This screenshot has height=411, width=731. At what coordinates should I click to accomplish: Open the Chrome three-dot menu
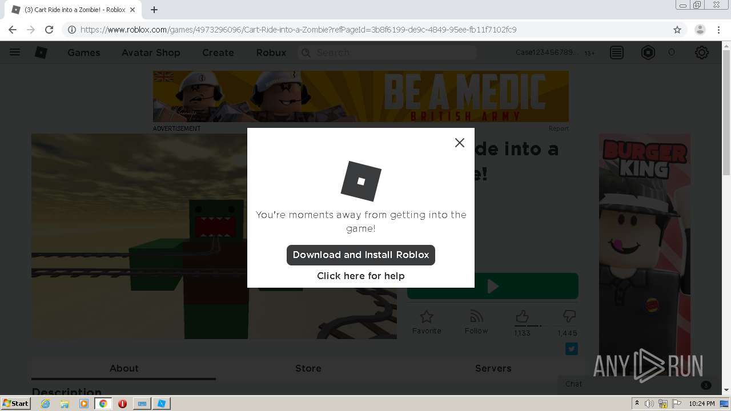click(x=720, y=30)
